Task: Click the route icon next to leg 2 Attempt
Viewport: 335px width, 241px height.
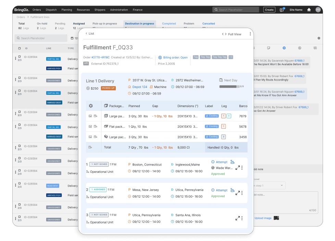Action: coord(233,190)
